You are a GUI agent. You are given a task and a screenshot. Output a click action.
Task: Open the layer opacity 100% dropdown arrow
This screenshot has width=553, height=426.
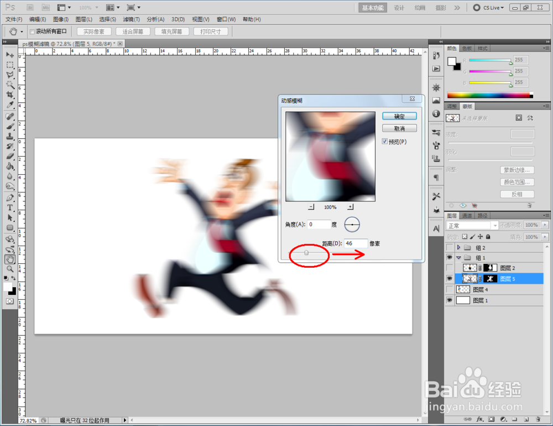tap(545, 225)
